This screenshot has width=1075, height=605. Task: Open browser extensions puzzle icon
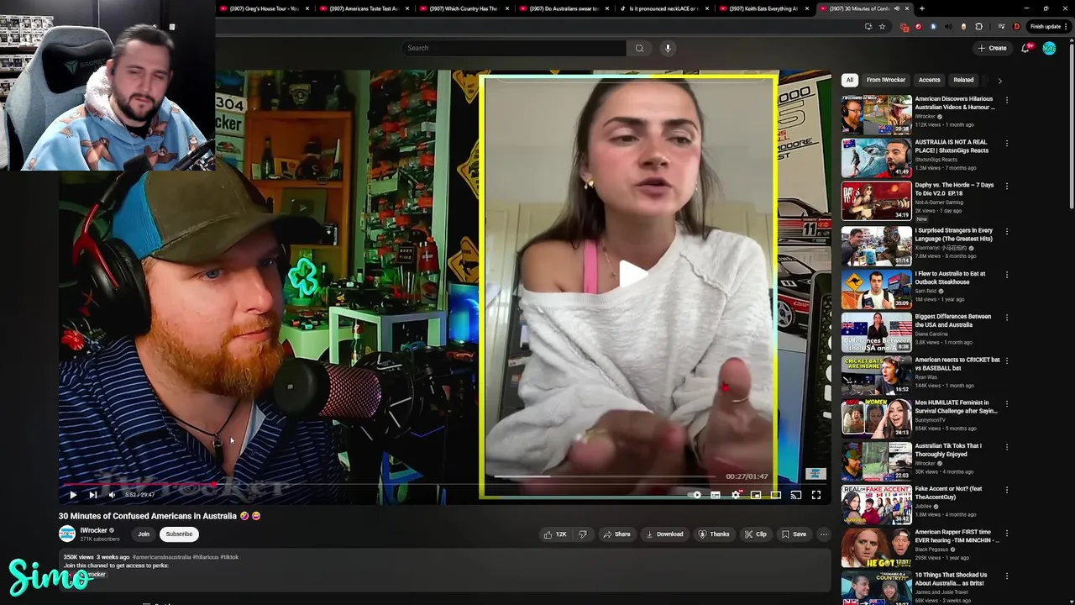[978, 27]
